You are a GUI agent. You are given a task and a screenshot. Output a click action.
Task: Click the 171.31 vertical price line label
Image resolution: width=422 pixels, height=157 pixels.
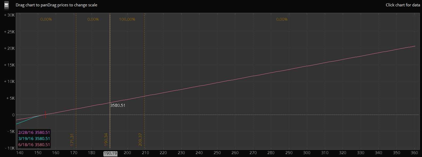72,139
